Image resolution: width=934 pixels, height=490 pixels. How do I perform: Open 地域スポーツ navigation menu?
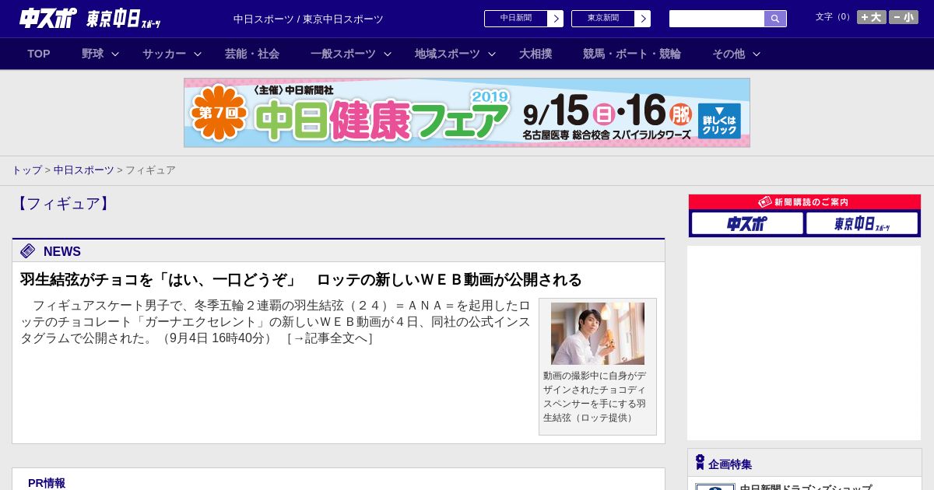pos(448,54)
